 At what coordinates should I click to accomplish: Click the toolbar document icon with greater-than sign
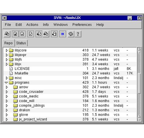click(31, 34)
